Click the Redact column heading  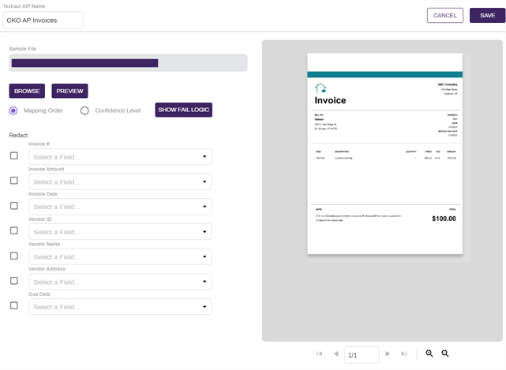tap(18, 135)
